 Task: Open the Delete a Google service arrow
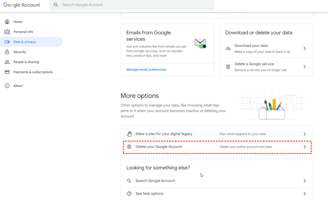(x=304, y=67)
